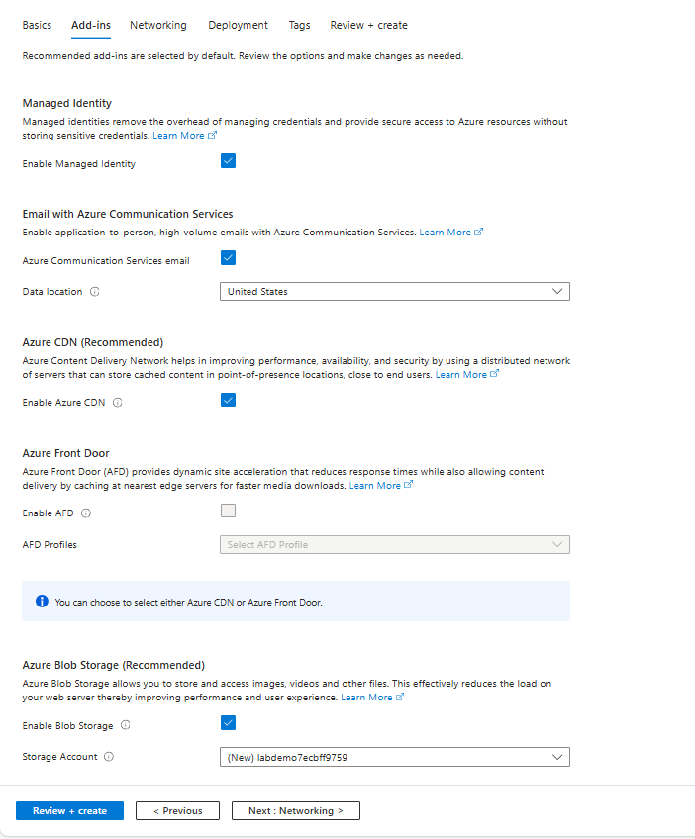Uncheck Enable Blob Storage checkbox
This screenshot has height=839, width=695.
click(x=228, y=723)
